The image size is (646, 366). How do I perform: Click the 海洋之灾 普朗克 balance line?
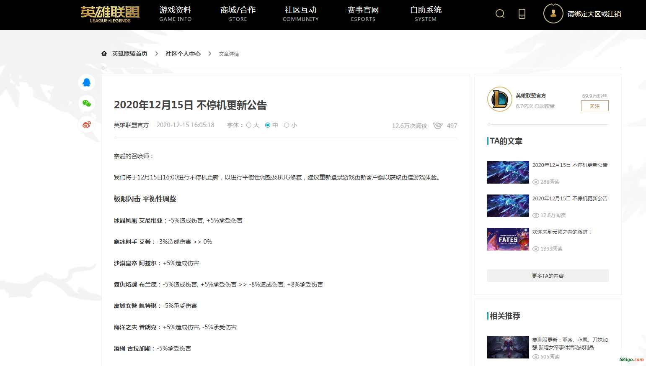(175, 327)
